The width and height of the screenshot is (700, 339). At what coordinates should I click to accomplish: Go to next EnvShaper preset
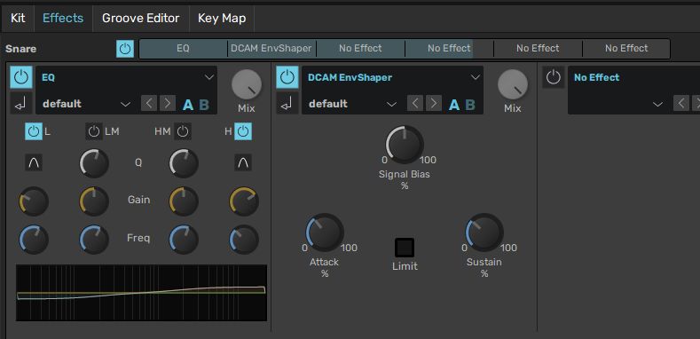(x=433, y=103)
